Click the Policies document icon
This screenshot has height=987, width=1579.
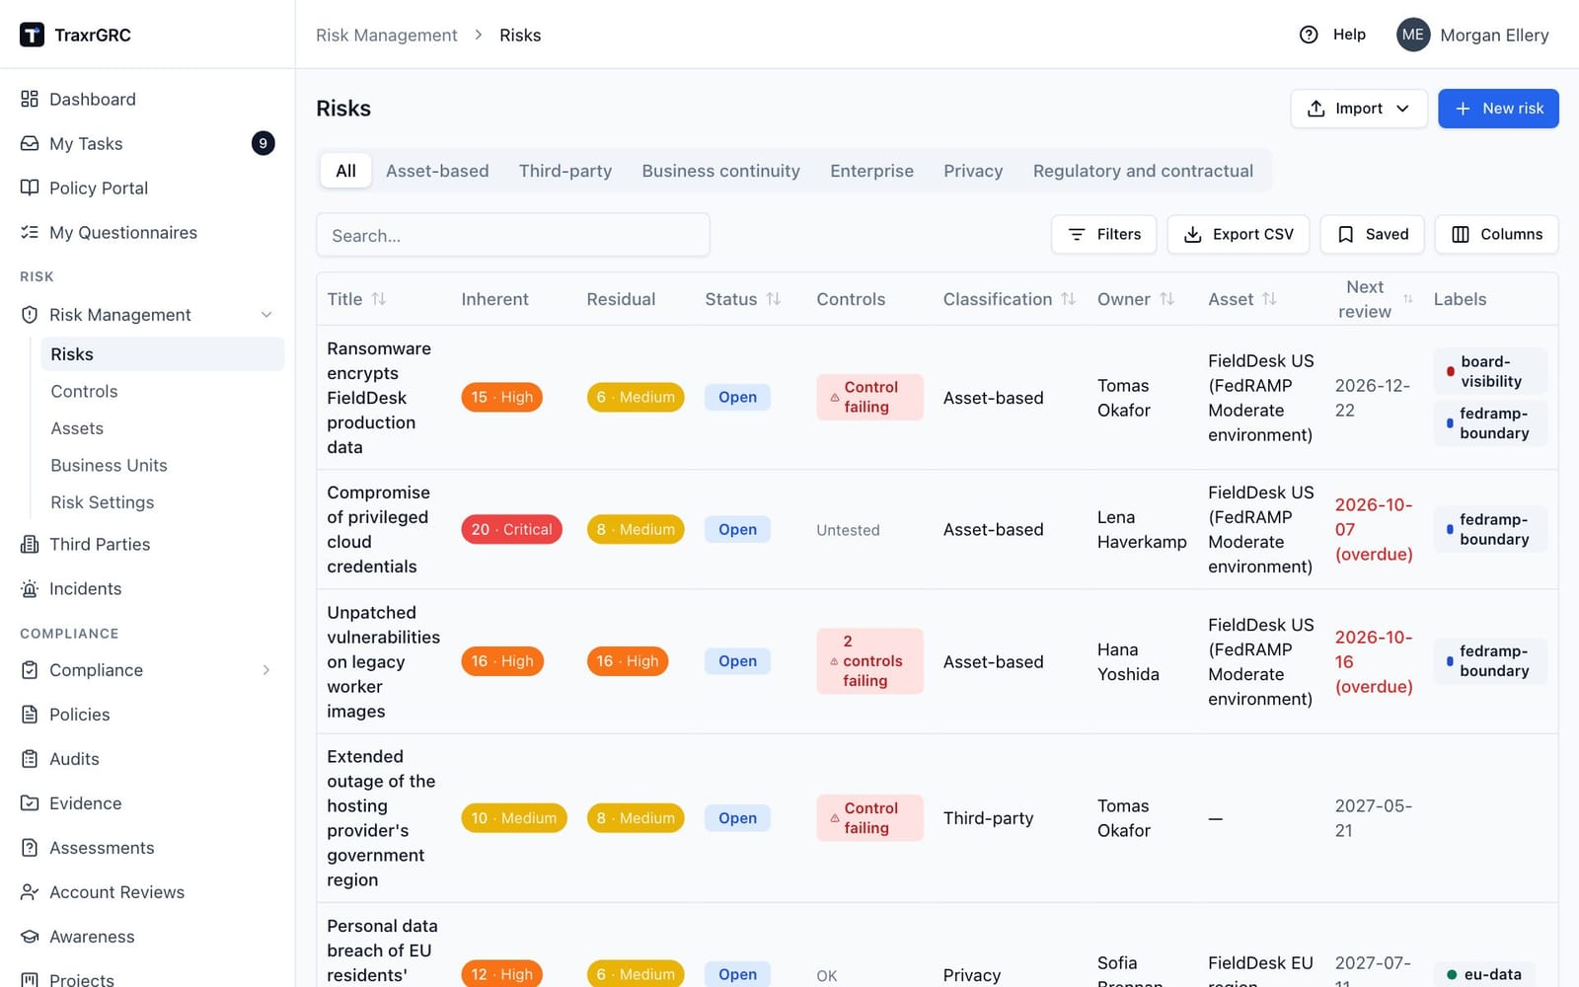[30, 714]
